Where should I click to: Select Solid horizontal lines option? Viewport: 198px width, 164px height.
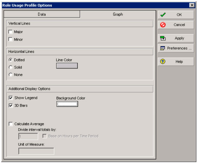(x=11, y=67)
